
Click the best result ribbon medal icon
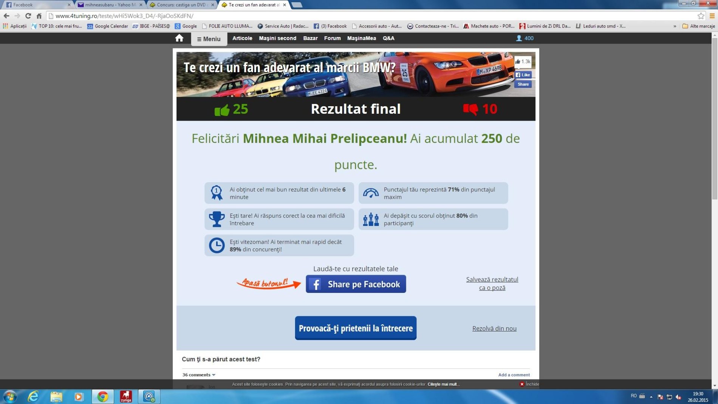pos(217,193)
